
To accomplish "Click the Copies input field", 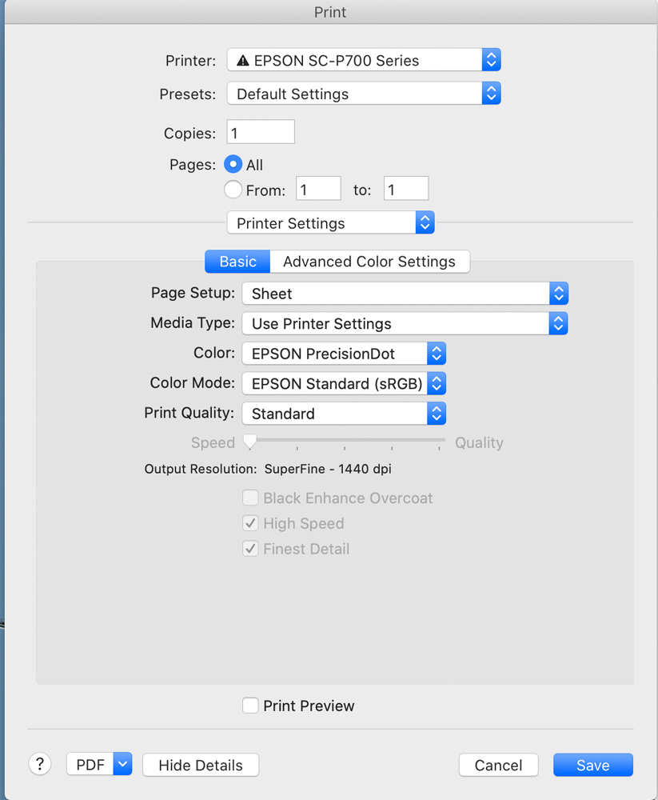I will pos(261,132).
